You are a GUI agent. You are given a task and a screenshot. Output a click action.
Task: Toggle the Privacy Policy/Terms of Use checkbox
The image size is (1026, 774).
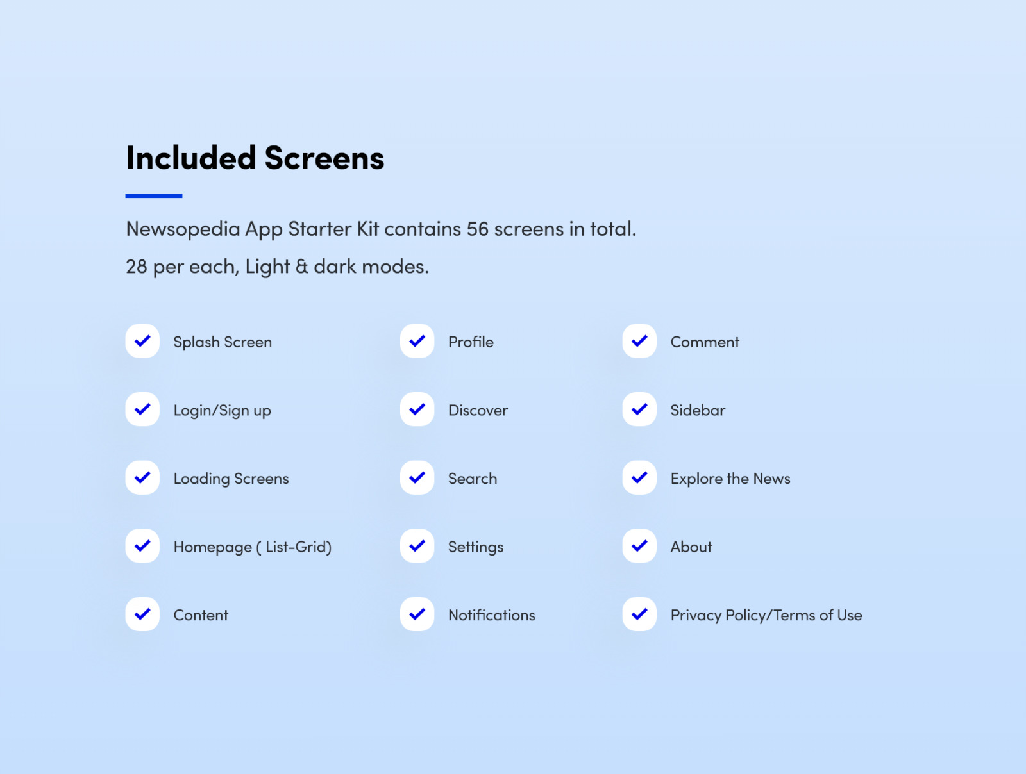click(x=639, y=614)
